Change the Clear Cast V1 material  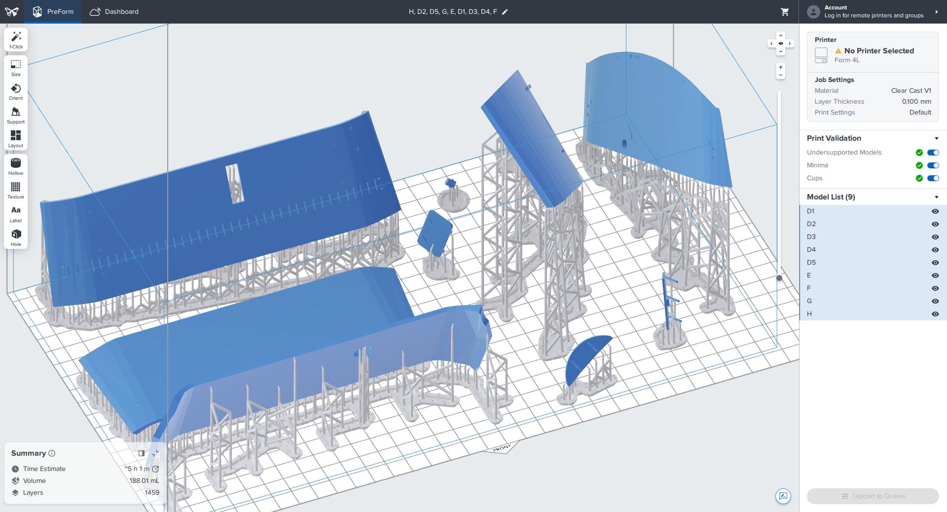click(911, 91)
